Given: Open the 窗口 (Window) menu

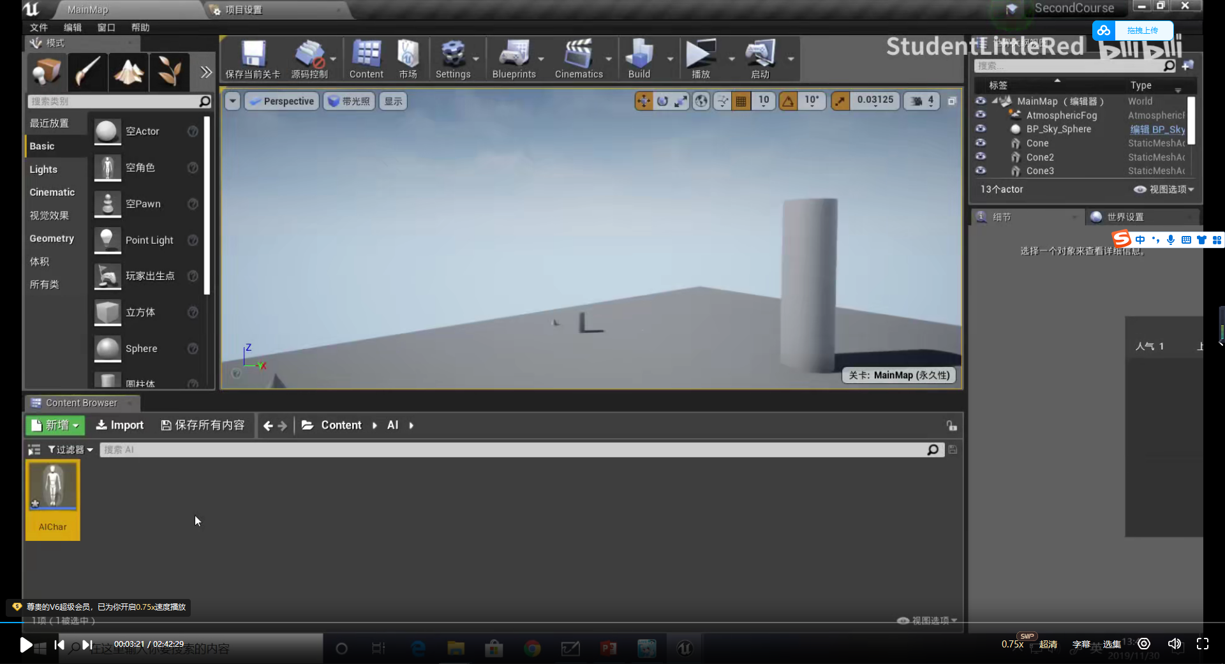Looking at the screenshot, I should click(x=107, y=27).
